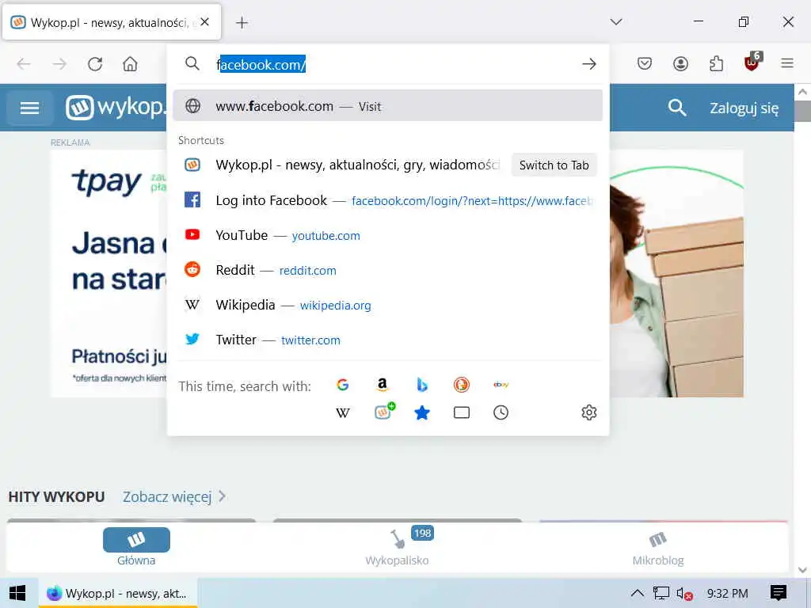Open the uBlock Origin shield icon
This screenshot has height=608, width=811.
click(752, 63)
